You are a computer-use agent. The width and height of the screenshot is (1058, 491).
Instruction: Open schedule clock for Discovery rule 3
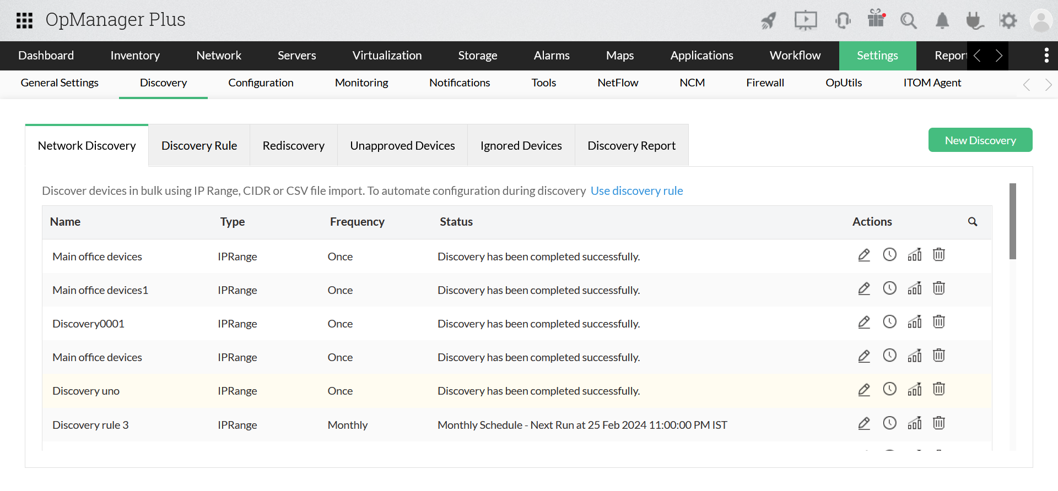(890, 423)
